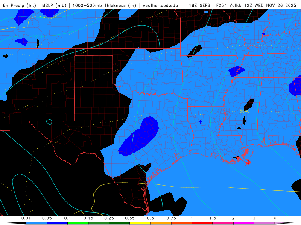The image size is (301, 225).
Task: Click the '5640' thickness contour label
Action: pyautogui.click(x=244, y=111)
